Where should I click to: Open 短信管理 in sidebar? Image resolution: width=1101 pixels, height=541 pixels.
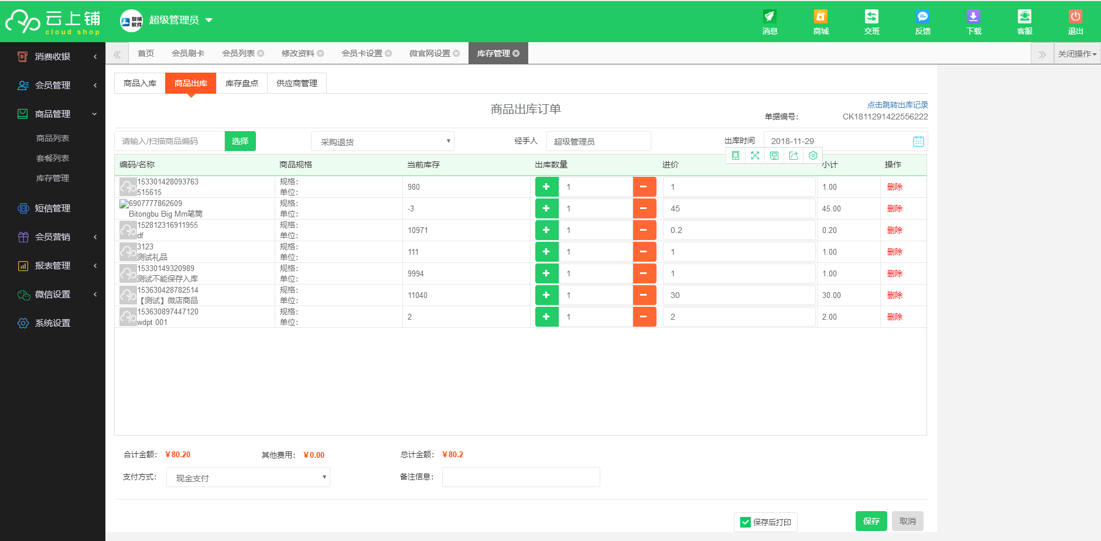click(x=53, y=208)
